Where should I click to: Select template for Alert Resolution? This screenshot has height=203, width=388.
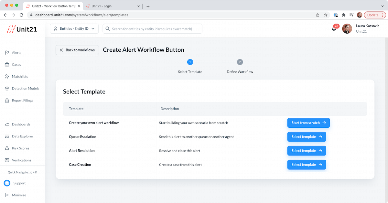(307, 151)
